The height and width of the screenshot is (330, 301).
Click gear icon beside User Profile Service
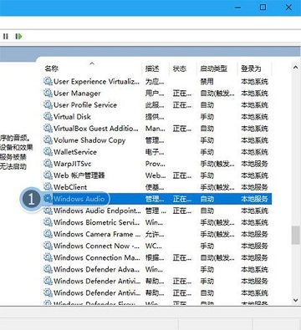point(48,104)
